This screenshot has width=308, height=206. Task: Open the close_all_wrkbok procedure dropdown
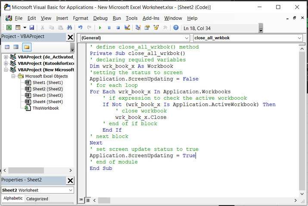click(300, 38)
